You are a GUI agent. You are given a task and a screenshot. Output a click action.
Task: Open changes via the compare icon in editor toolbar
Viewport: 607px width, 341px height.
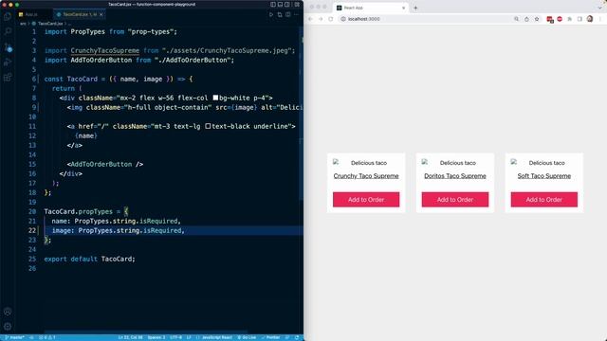coord(280,15)
